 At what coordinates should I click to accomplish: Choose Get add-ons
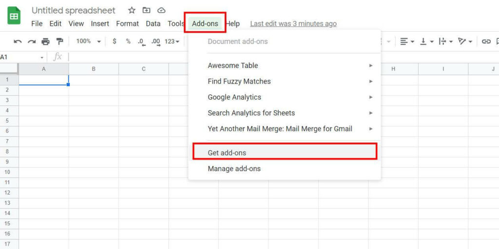pyautogui.click(x=285, y=153)
